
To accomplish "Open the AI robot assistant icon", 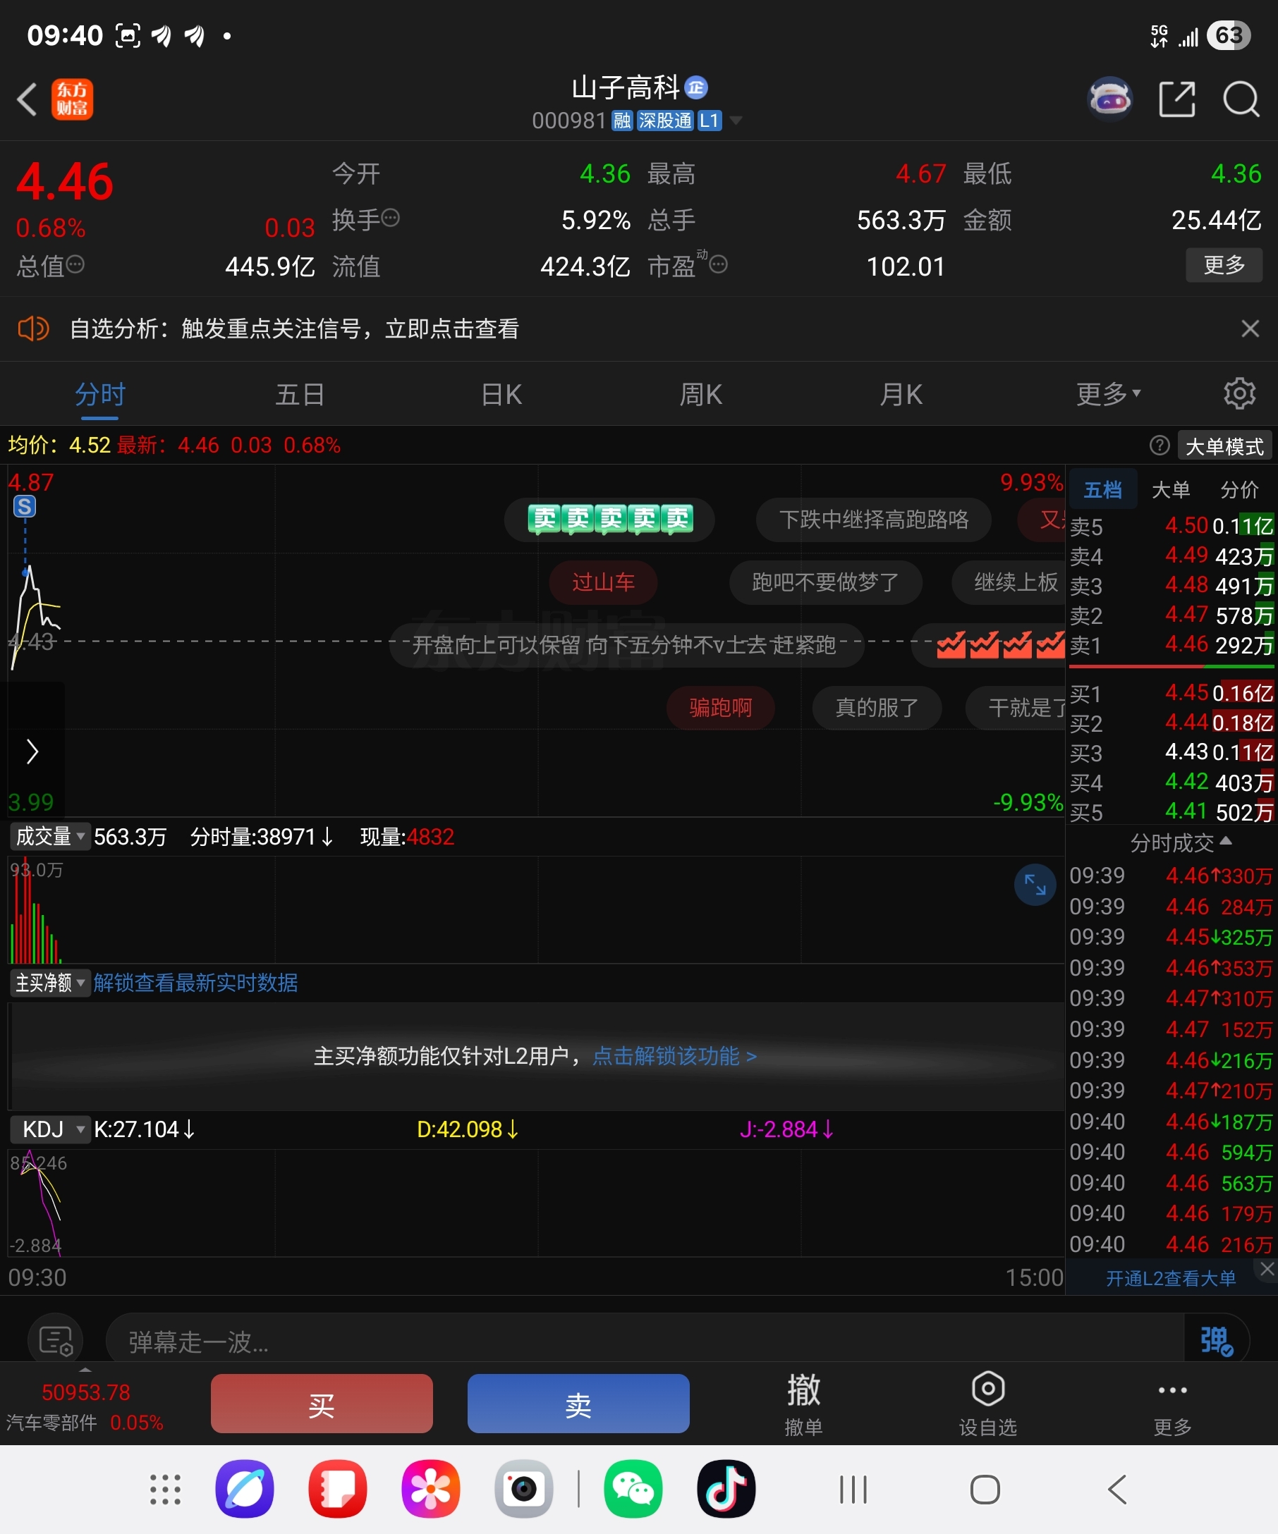I will tap(1109, 99).
